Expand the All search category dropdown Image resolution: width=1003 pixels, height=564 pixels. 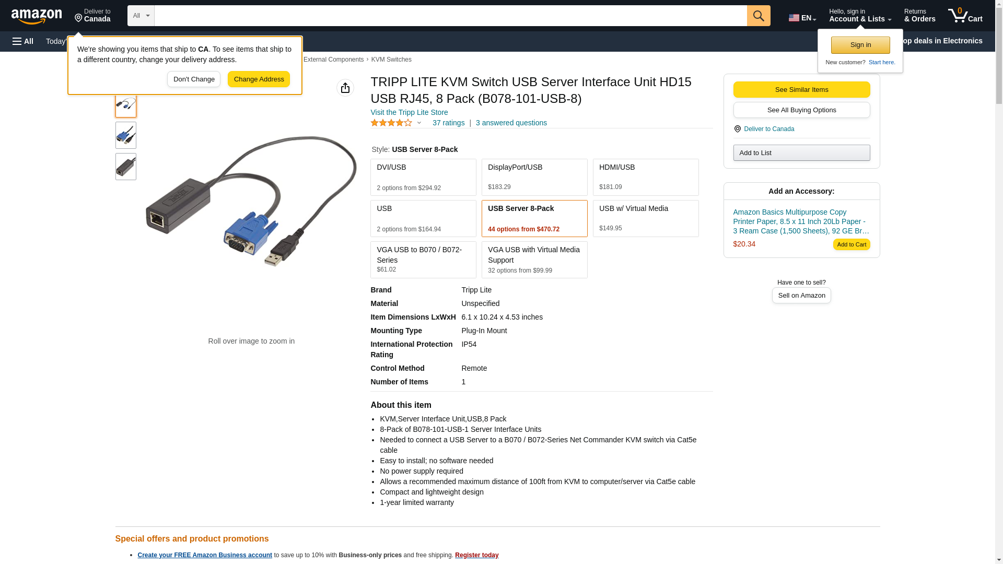pyautogui.click(x=141, y=16)
